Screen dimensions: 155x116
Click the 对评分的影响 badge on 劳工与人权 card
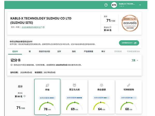(x=74, y=98)
